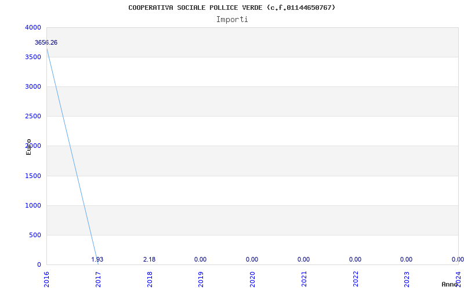The height and width of the screenshot is (290, 464).
Task: Click the 2500 y-axis tick label
Action: coord(33,117)
